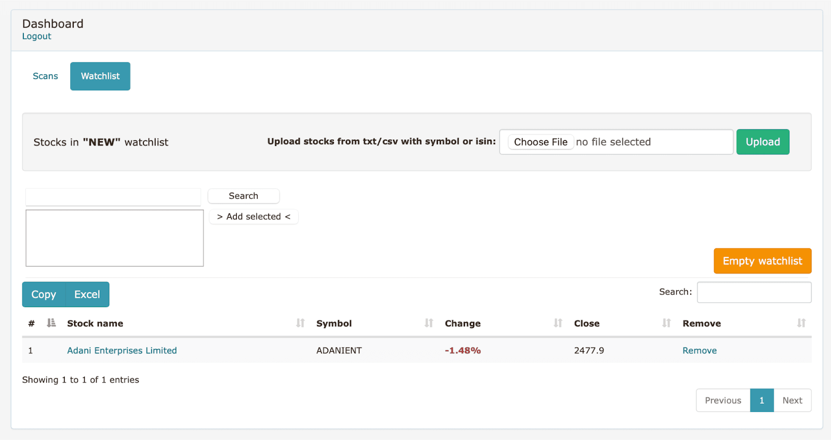
Task: Export the watchlist to Excel
Action: click(87, 295)
